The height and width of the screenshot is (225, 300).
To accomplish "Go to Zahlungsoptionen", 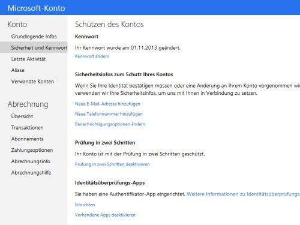I will tap(32, 150).
